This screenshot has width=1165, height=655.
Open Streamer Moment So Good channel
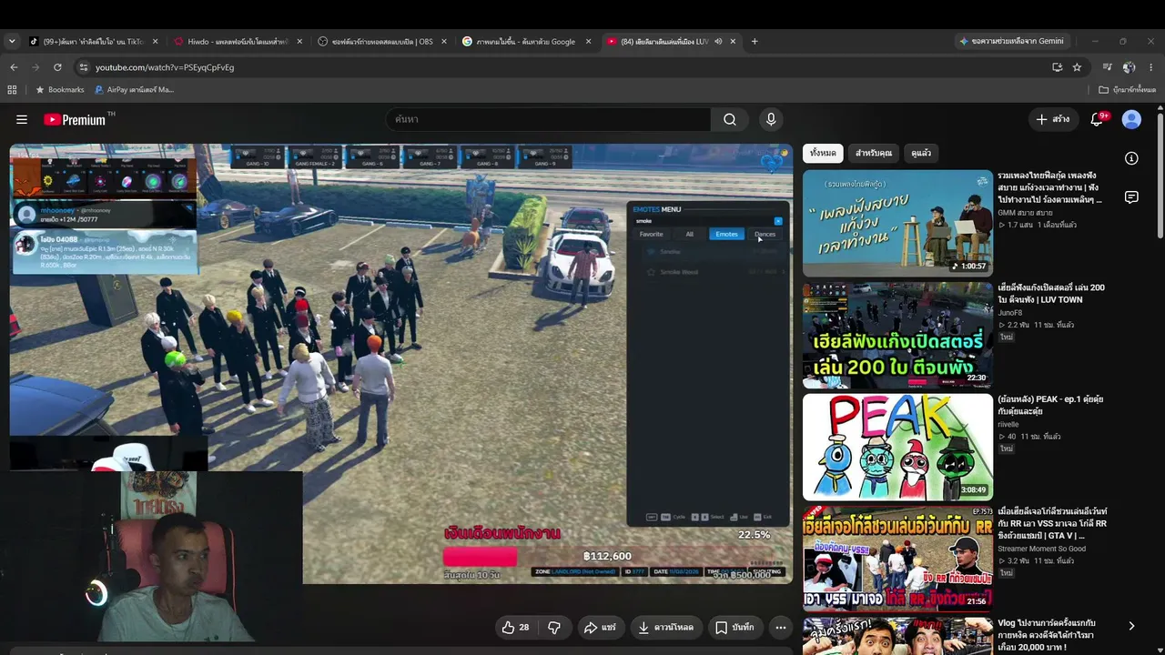[1041, 549]
